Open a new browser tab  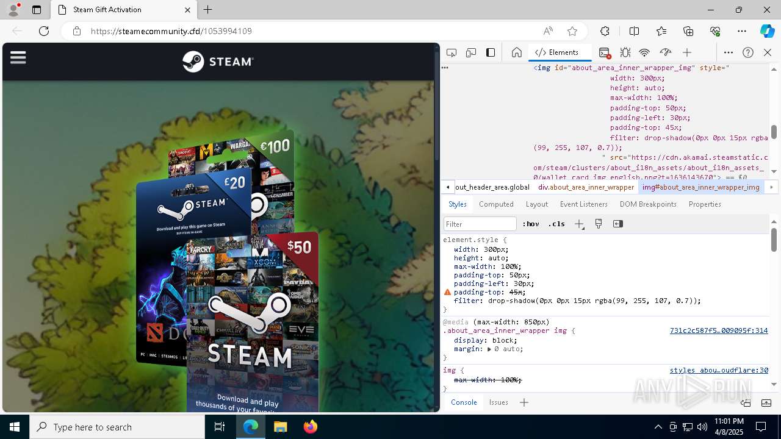pos(208,10)
